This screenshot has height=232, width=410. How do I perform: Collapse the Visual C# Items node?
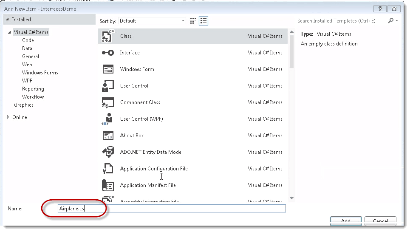coord(9,32)
